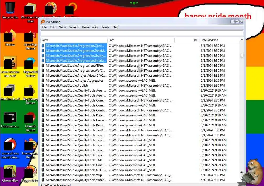Image resolution: width=264 pixels, height=186 pixels.
Task: Open the Bookmarks menu
Action: (90, 27)
